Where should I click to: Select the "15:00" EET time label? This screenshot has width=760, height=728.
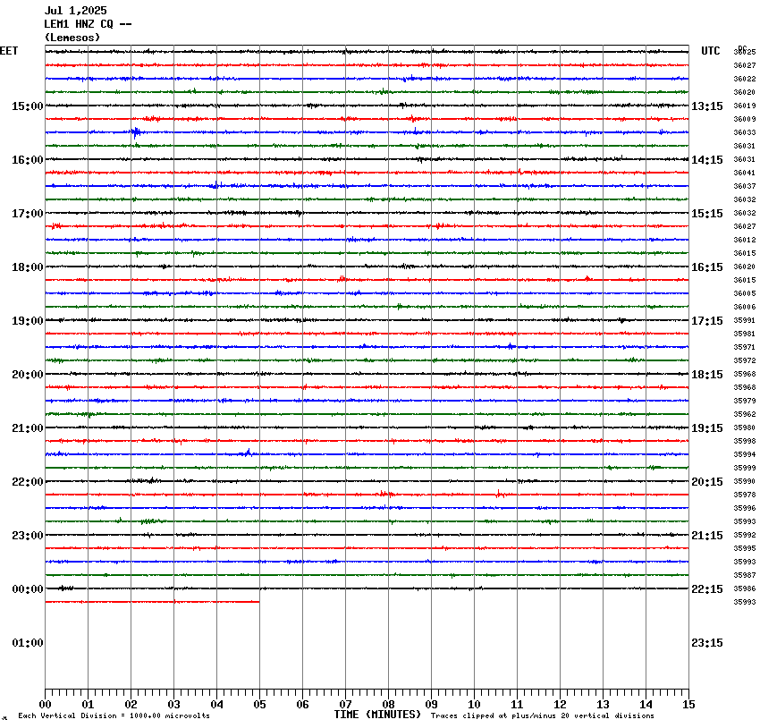pyautogui.click(x=28, y=106)
